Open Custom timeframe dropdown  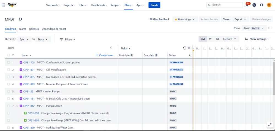point(230,39)
